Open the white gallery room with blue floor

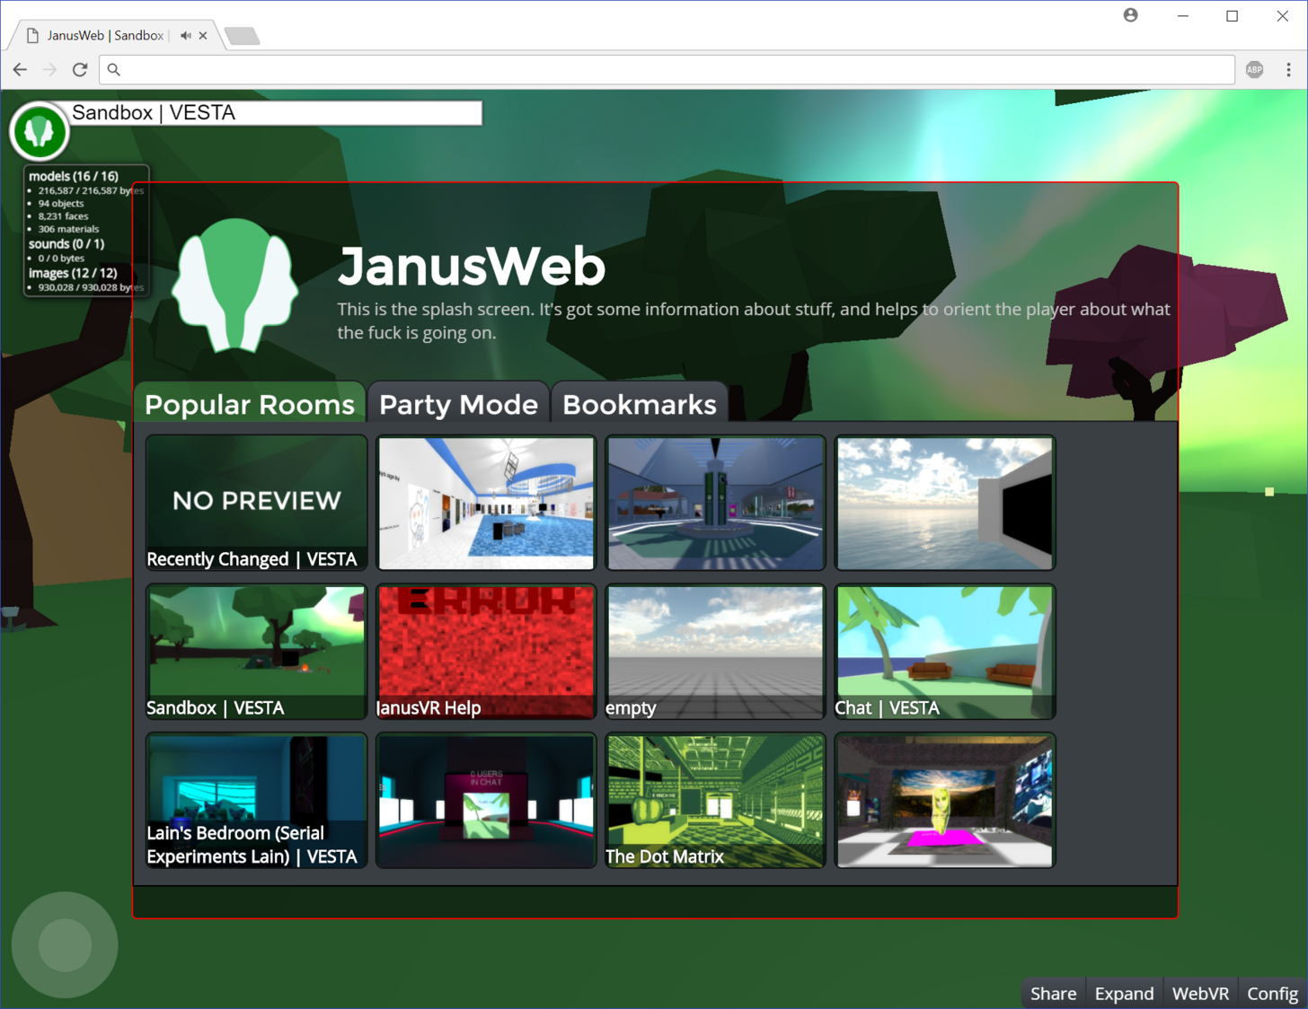pyautogui.click(x=486, y=503)
